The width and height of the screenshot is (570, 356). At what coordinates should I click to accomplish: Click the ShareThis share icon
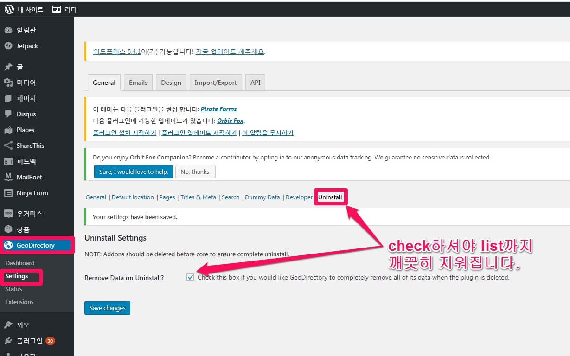click(x=8, y=146)
